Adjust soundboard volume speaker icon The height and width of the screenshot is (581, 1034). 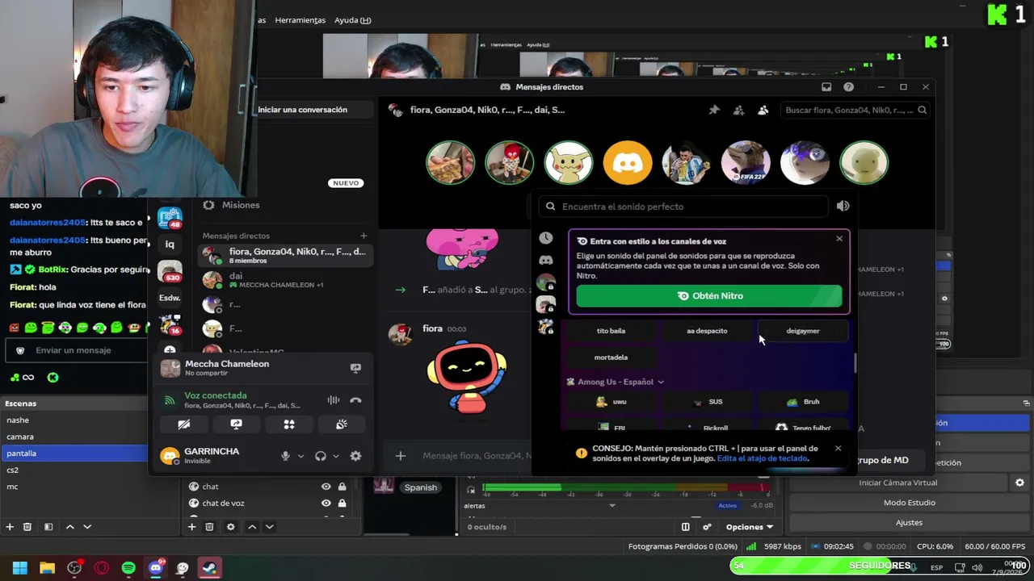[843, 207]
